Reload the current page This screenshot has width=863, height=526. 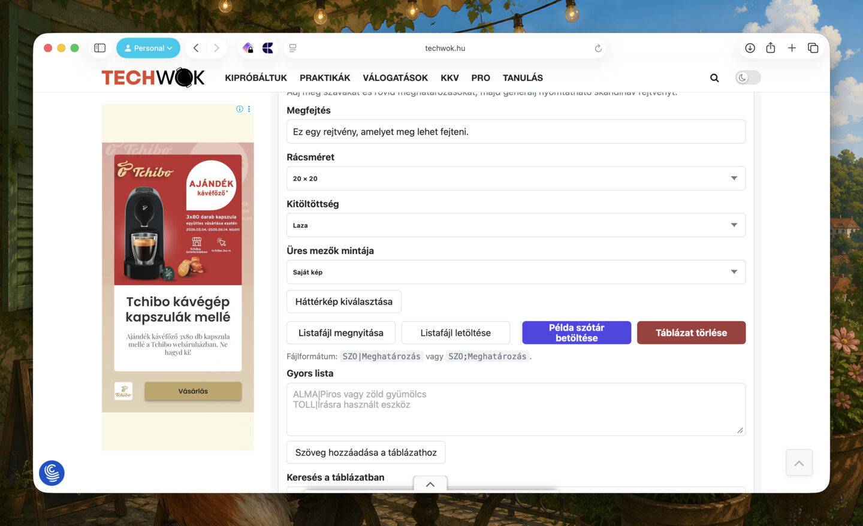tap(598, 48)
